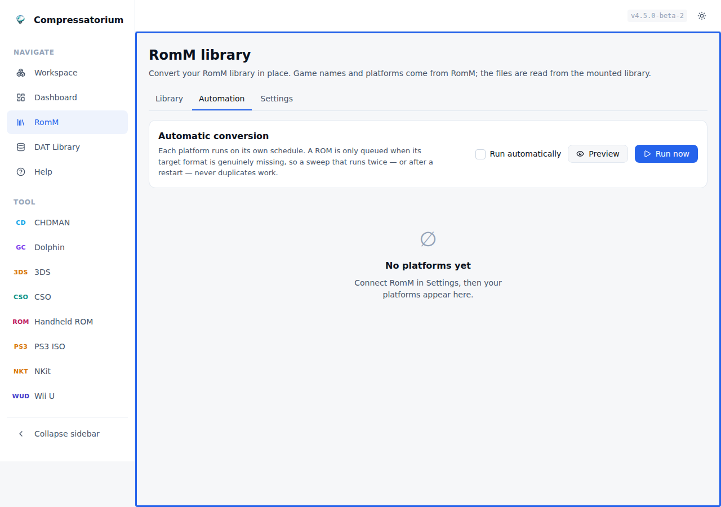This screenshot has width=721, height=507.
Task: Enable the Run automatically checkbox
Action: tap(480, 154)
